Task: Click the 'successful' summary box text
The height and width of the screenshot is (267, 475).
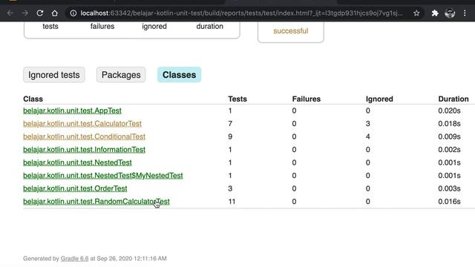Action: coord(290,31)
